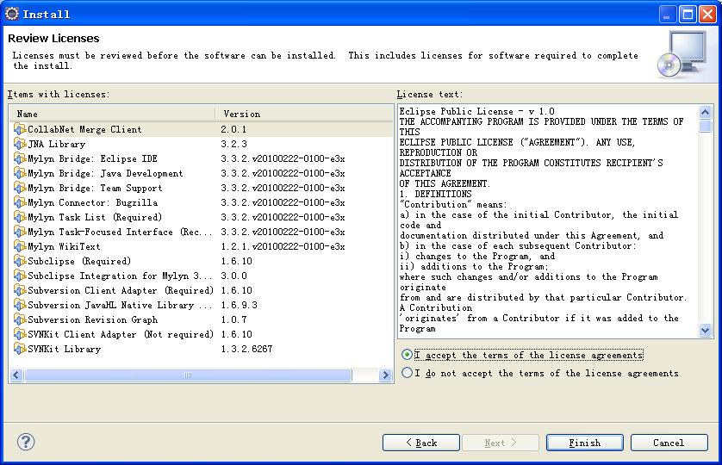Viewport: 722px width, 465px height.
Task: Select version 1.2.1.v20100222-0100-e3x cell
Action: 283,246
